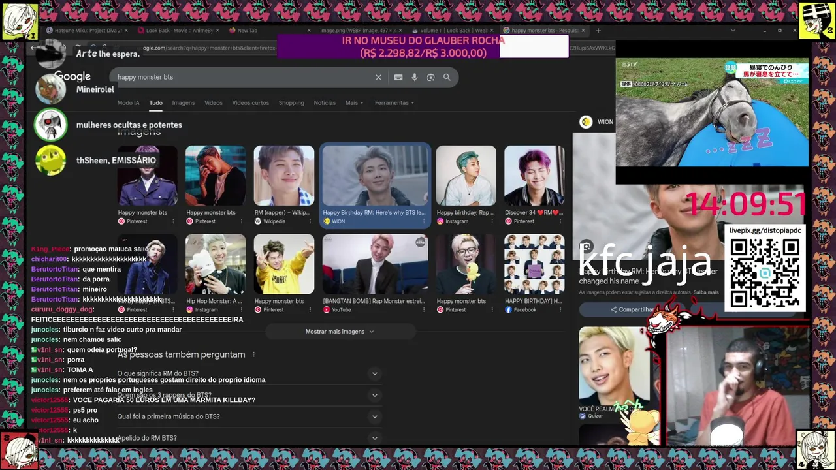Click Pinterest icon under 'Discover 34' result
Screen dimensions: 836x470
508,221
